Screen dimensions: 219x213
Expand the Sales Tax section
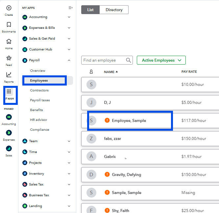pos(69,184)
